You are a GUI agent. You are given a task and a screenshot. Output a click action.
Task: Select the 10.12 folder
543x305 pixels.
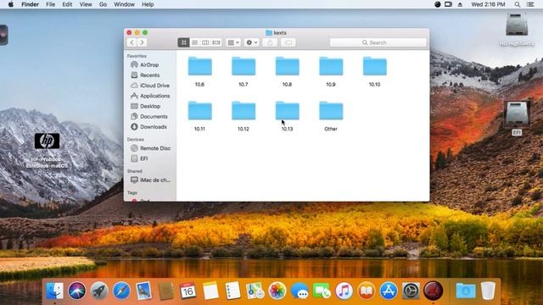click(244, 111)
